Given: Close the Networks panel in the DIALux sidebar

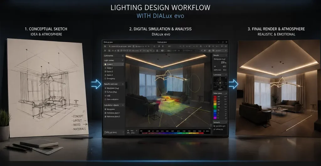Looking at the screenshot, I should [226, 122].
